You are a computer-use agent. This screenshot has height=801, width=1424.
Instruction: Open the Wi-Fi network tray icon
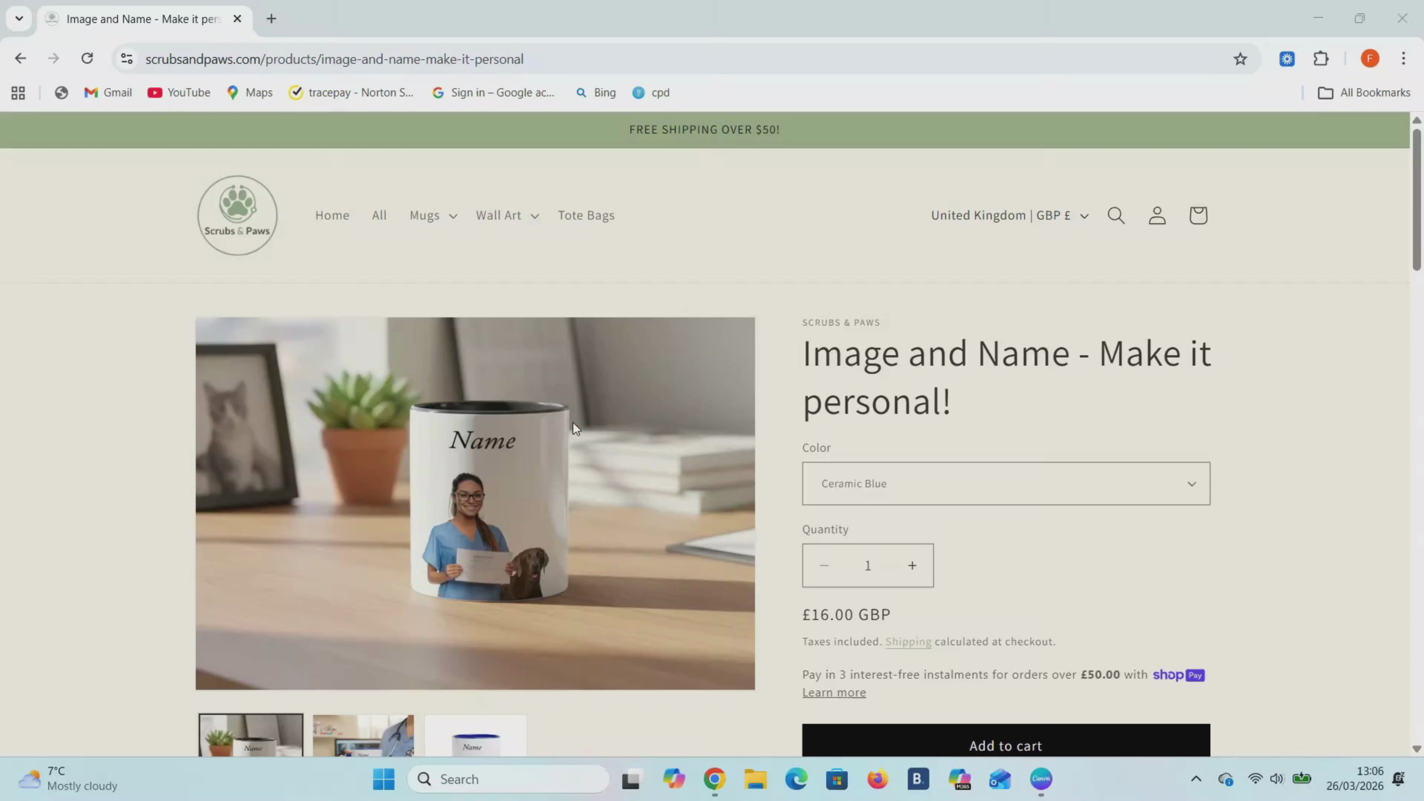[x=1255, y=779]
